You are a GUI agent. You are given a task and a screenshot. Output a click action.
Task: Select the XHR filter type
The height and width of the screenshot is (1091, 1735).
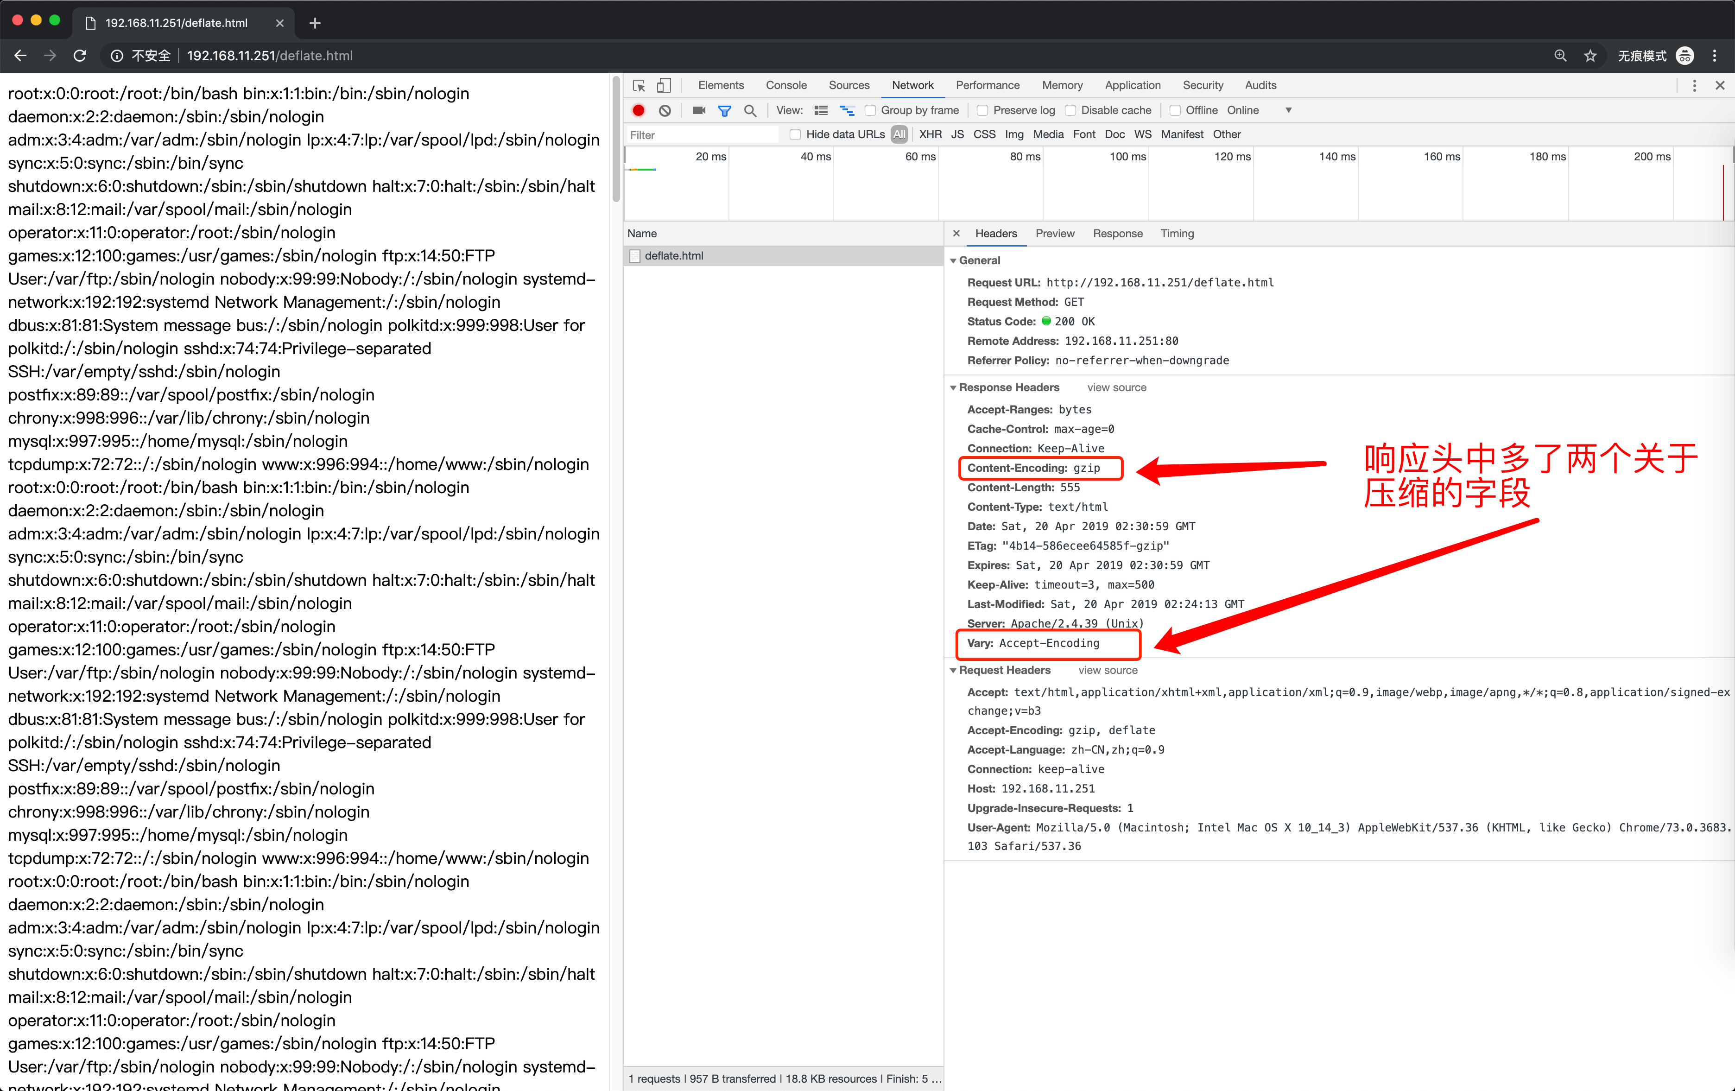click(930, 135)
